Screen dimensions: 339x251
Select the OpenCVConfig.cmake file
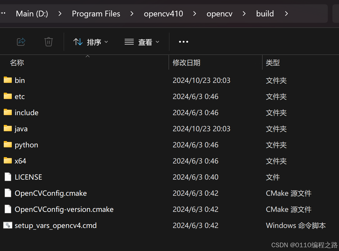51,193
